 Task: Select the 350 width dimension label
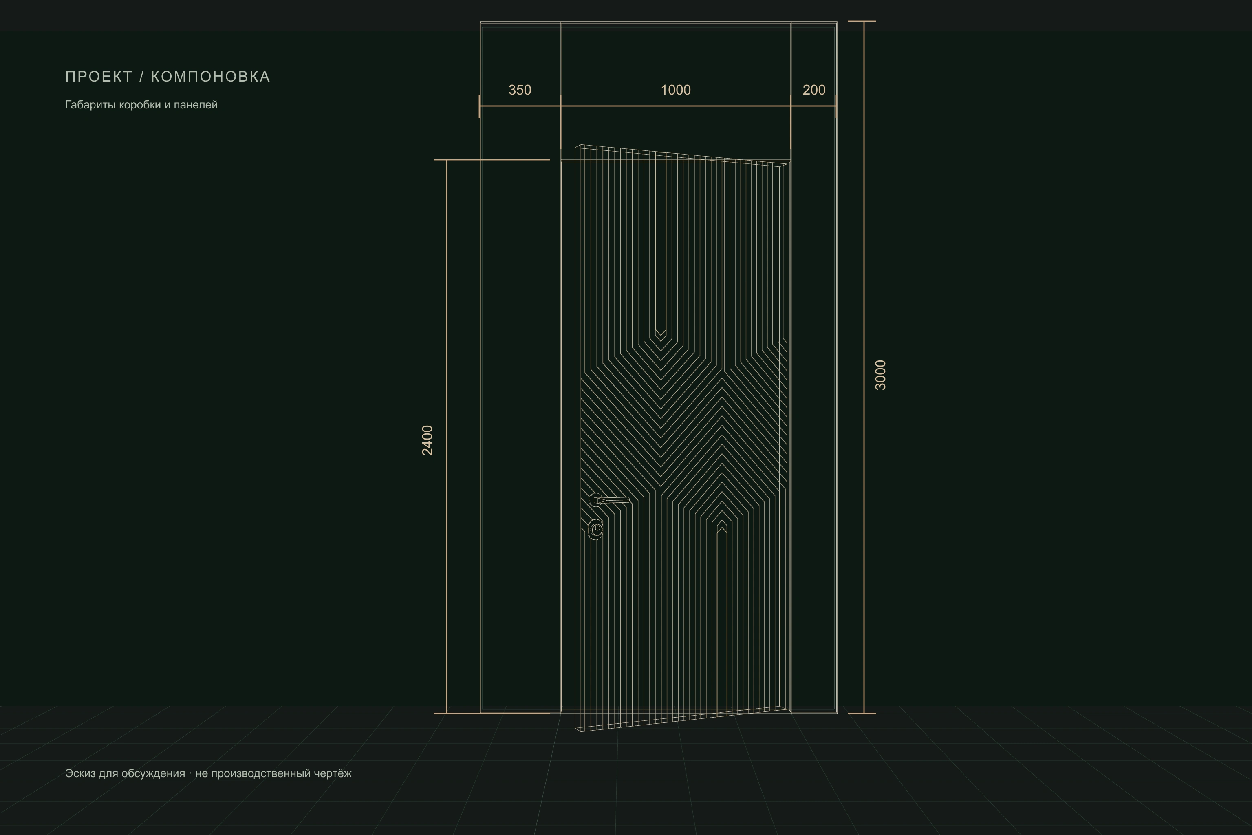pyautogui.click(x=520, y=90)
